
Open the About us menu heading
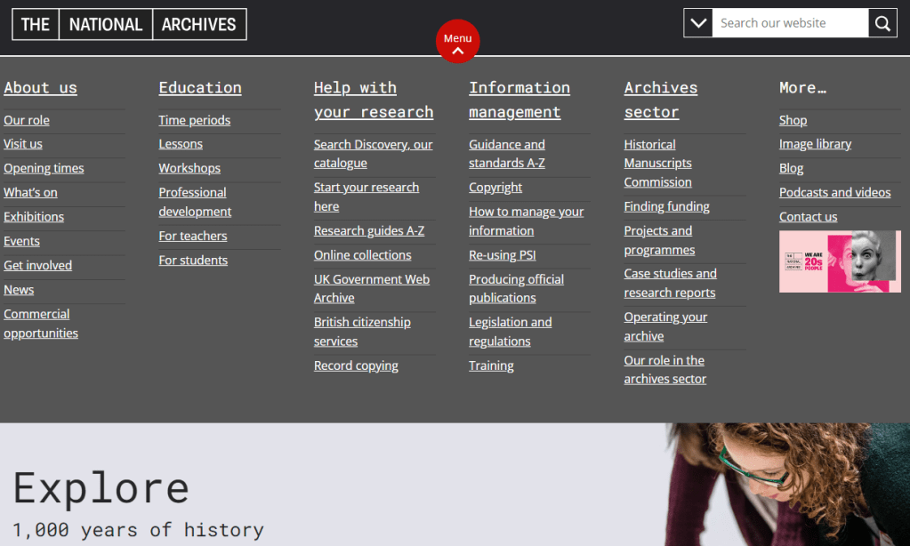[40, 87]
